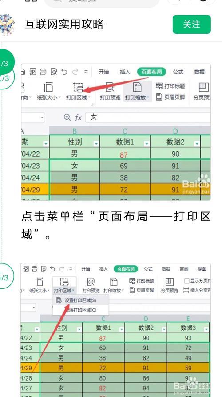Click the redo arrow in the upper screenshot
This screenshot has width=222, height=397.
point(75,72)
